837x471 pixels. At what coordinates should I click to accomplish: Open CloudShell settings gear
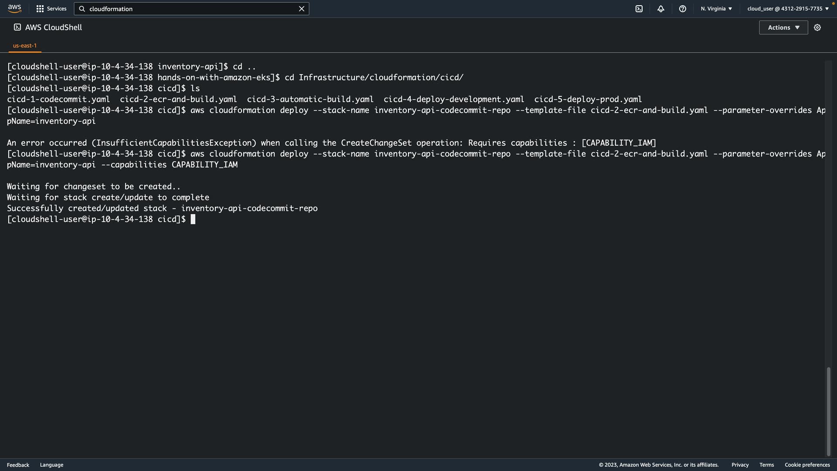[x=817, y=27]
